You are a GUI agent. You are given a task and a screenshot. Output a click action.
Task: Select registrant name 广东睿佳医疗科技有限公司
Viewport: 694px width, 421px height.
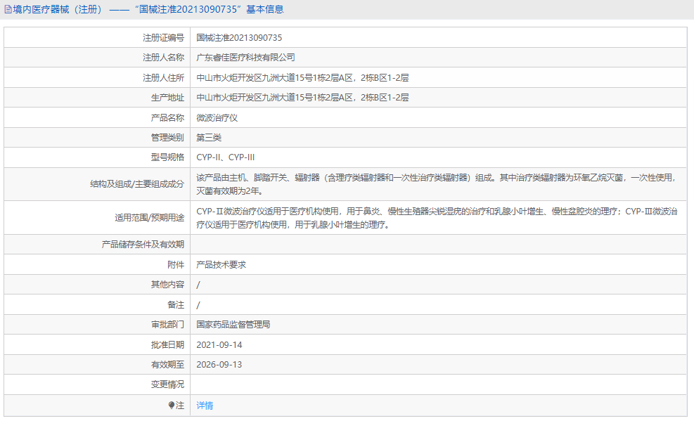[245, 58]
